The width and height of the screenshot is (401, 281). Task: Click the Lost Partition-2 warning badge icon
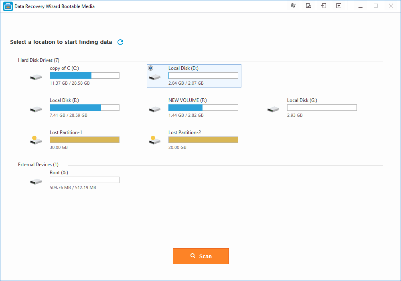pos(153,137)
